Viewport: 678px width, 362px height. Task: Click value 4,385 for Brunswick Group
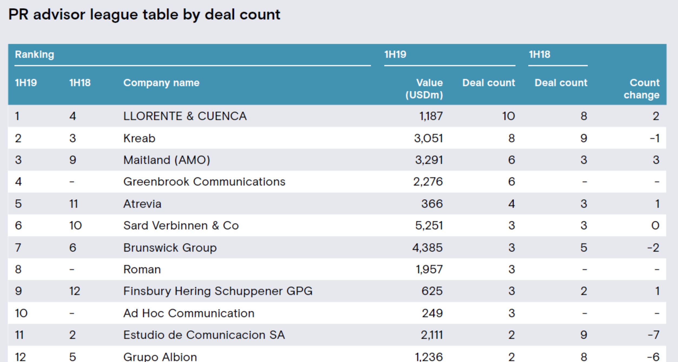click(427, 248)
